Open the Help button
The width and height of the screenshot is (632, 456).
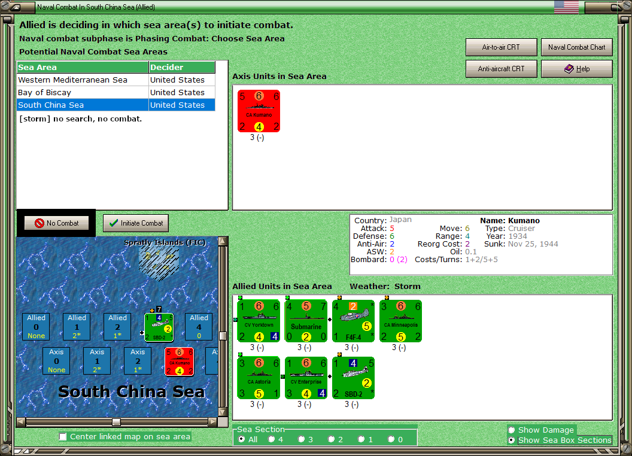click(576, 69)
